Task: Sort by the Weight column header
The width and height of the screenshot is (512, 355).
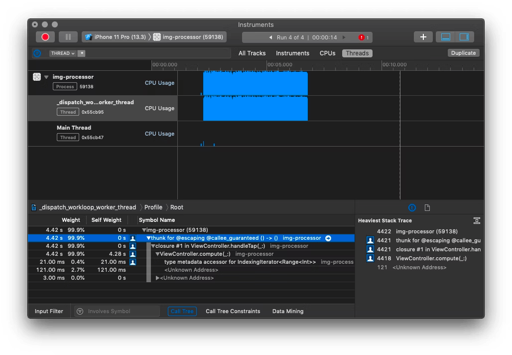Action: pyautogui.click(x=71, y=220)
